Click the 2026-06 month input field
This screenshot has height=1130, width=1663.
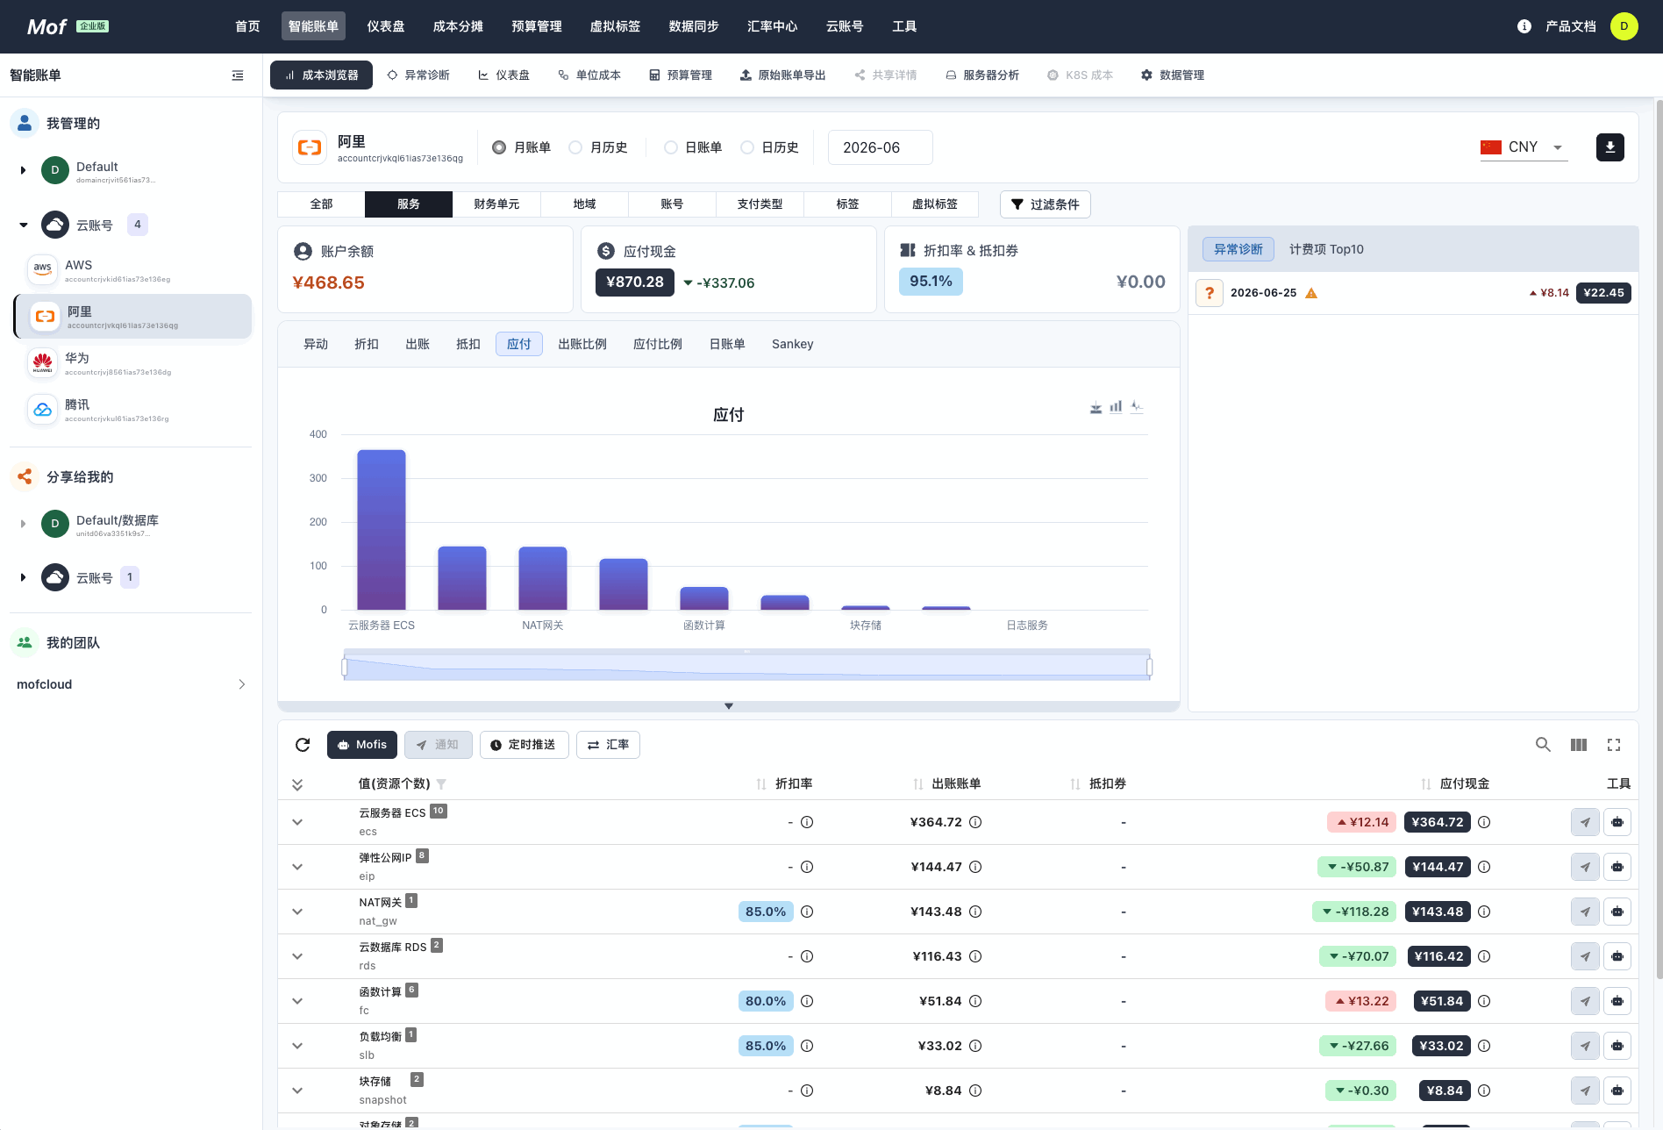(x=880, y=147)
